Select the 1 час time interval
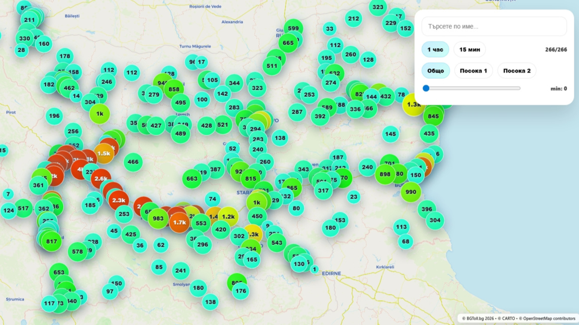 435,50
